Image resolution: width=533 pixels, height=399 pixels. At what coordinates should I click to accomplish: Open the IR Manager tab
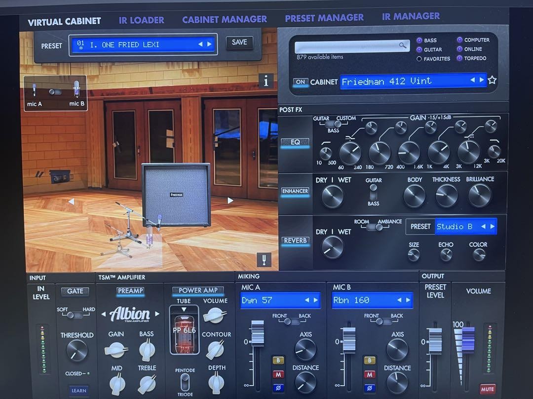click(411, 16)
